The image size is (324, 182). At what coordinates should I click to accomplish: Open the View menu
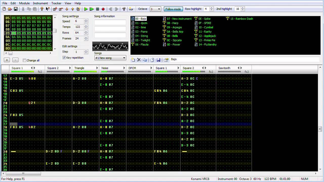[x=68, y=3]
